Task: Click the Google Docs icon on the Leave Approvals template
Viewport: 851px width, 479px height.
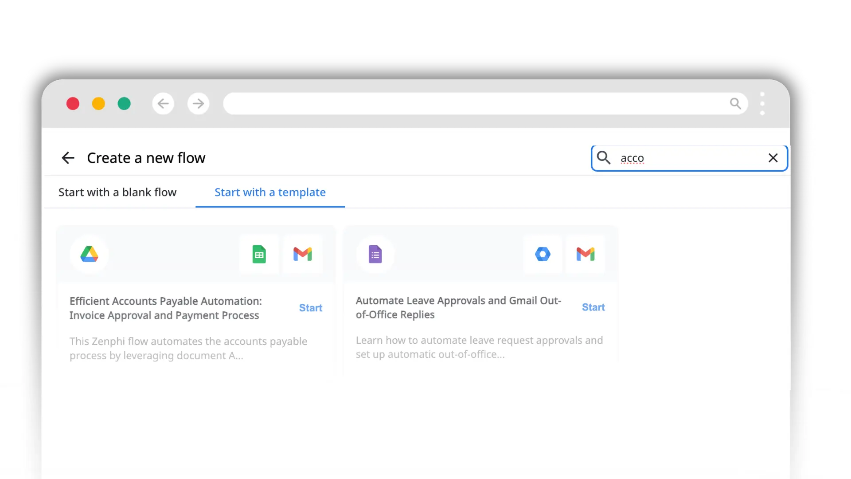Action: [x=375, y=254]
